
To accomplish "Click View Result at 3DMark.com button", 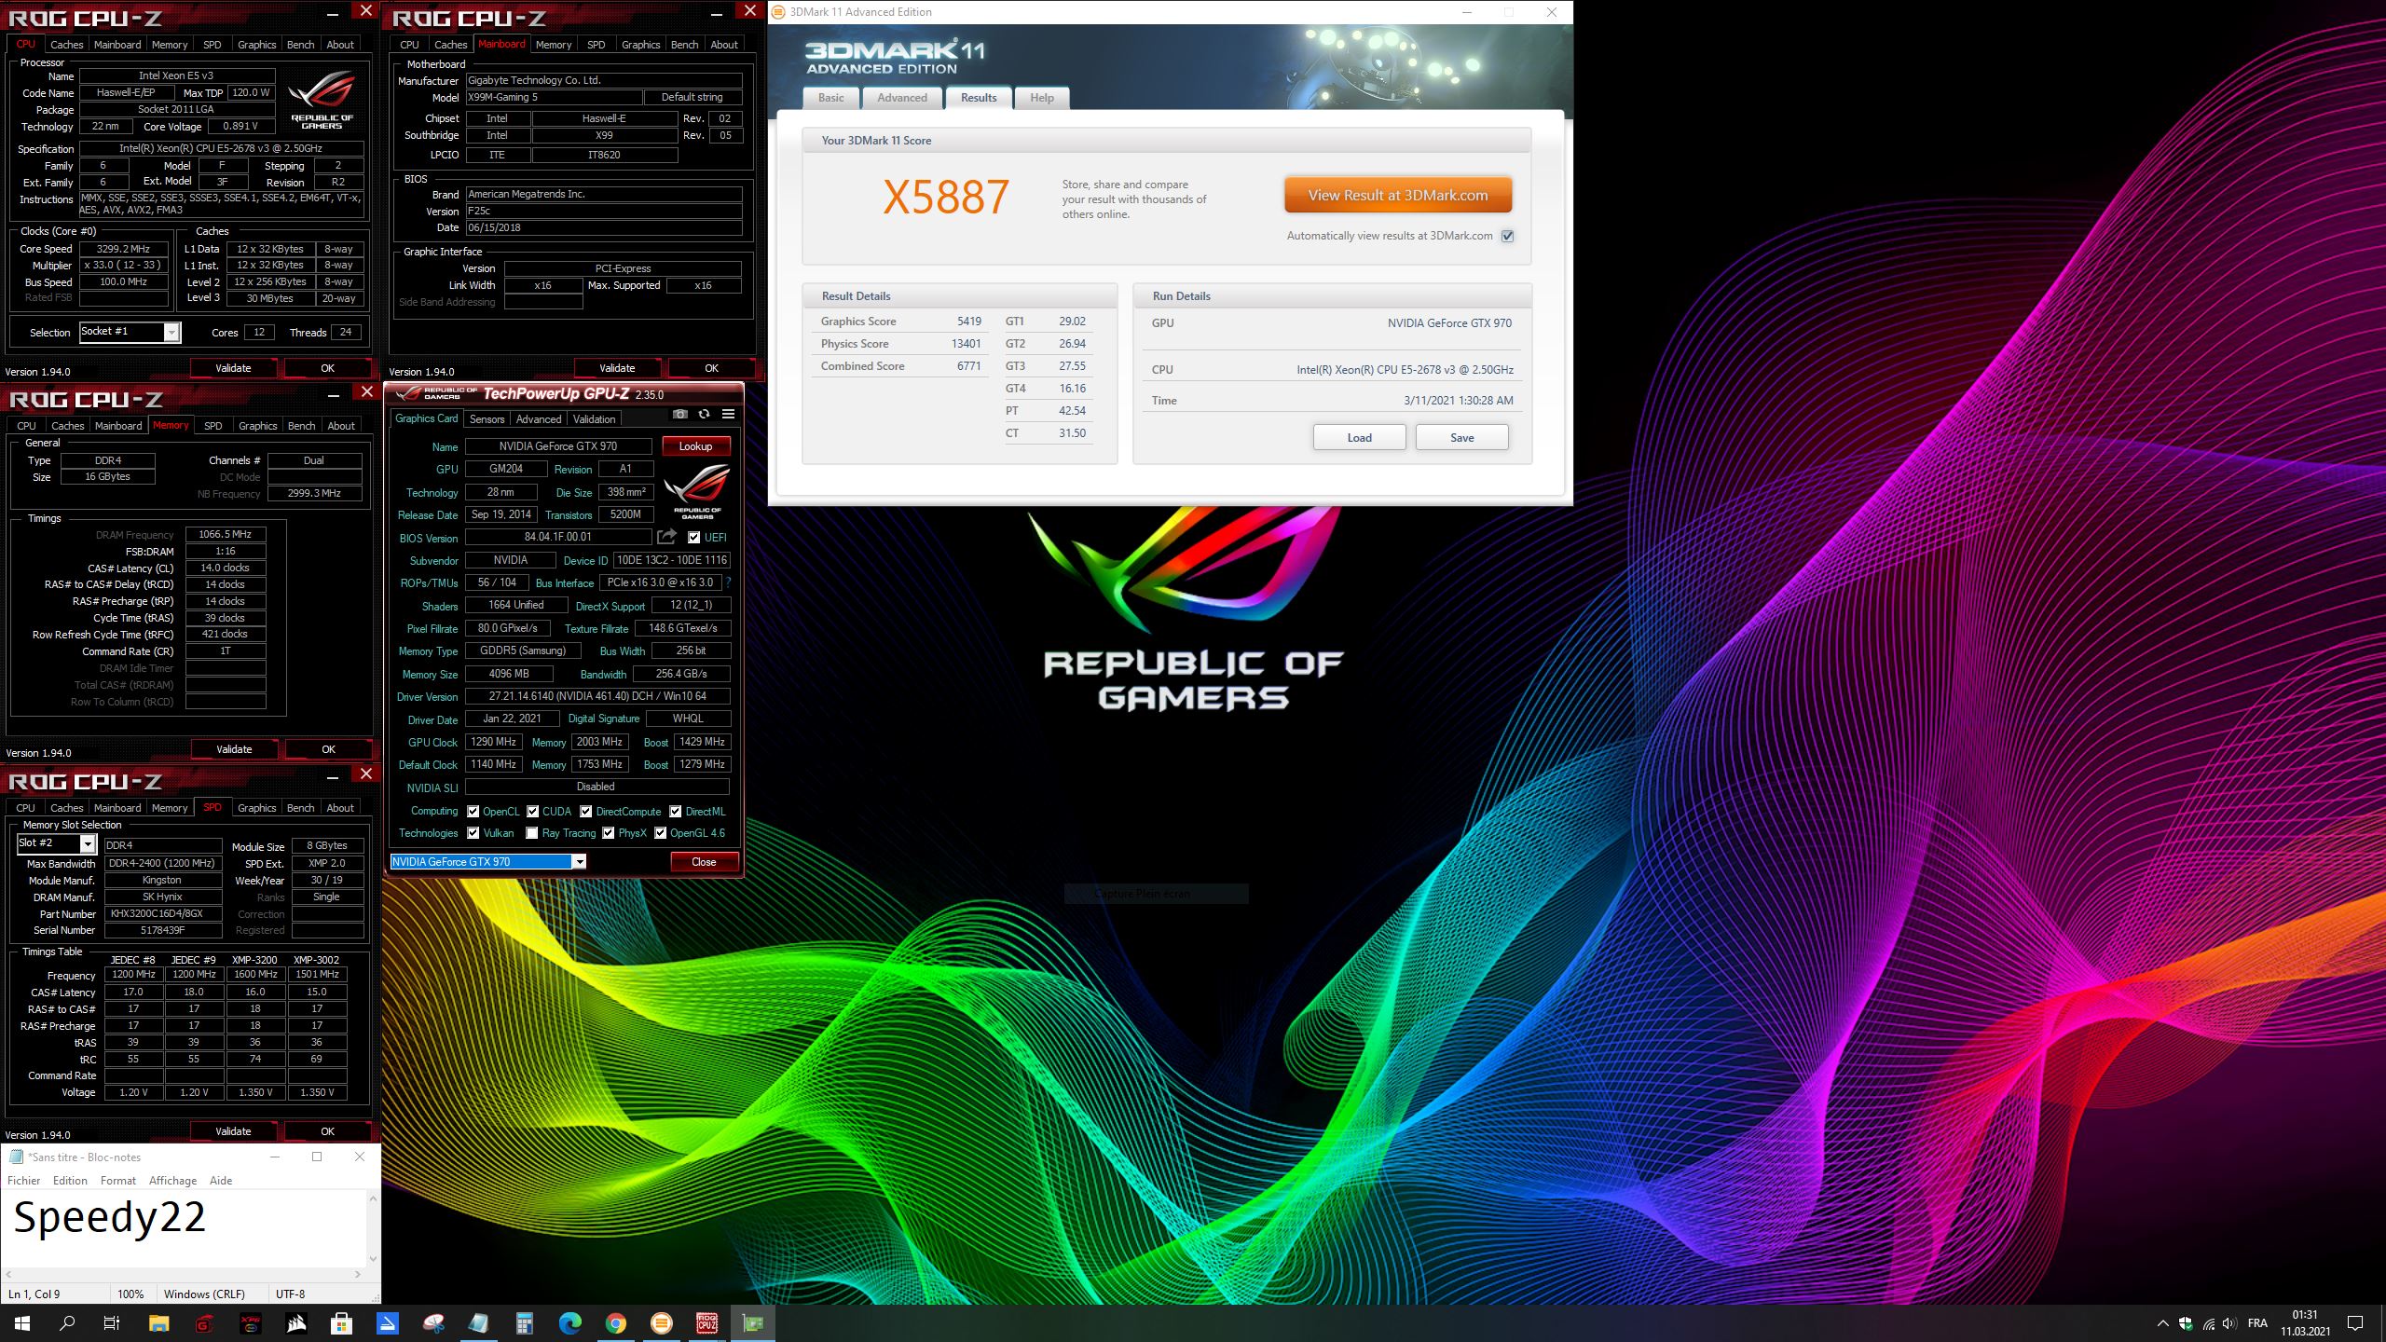I will tap(1397, 196).
